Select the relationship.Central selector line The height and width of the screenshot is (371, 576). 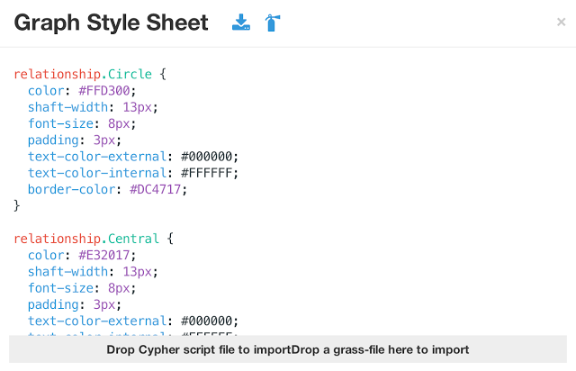click(x=89, y=239)
